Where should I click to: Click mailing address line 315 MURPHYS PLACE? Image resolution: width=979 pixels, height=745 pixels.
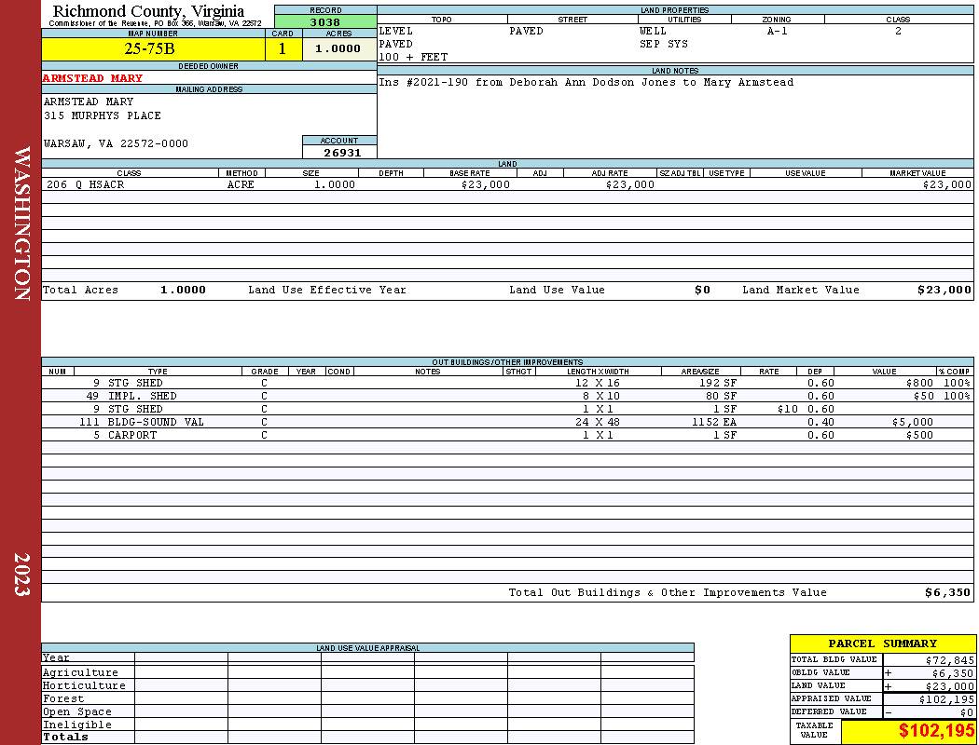coord(103,115)
